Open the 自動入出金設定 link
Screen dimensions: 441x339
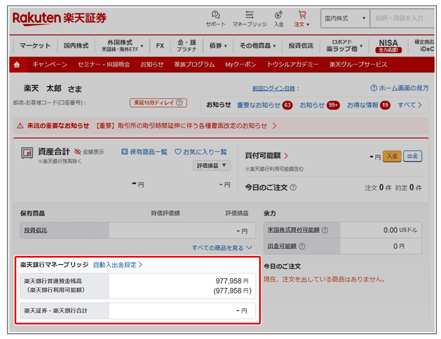(x=117, y=265)
